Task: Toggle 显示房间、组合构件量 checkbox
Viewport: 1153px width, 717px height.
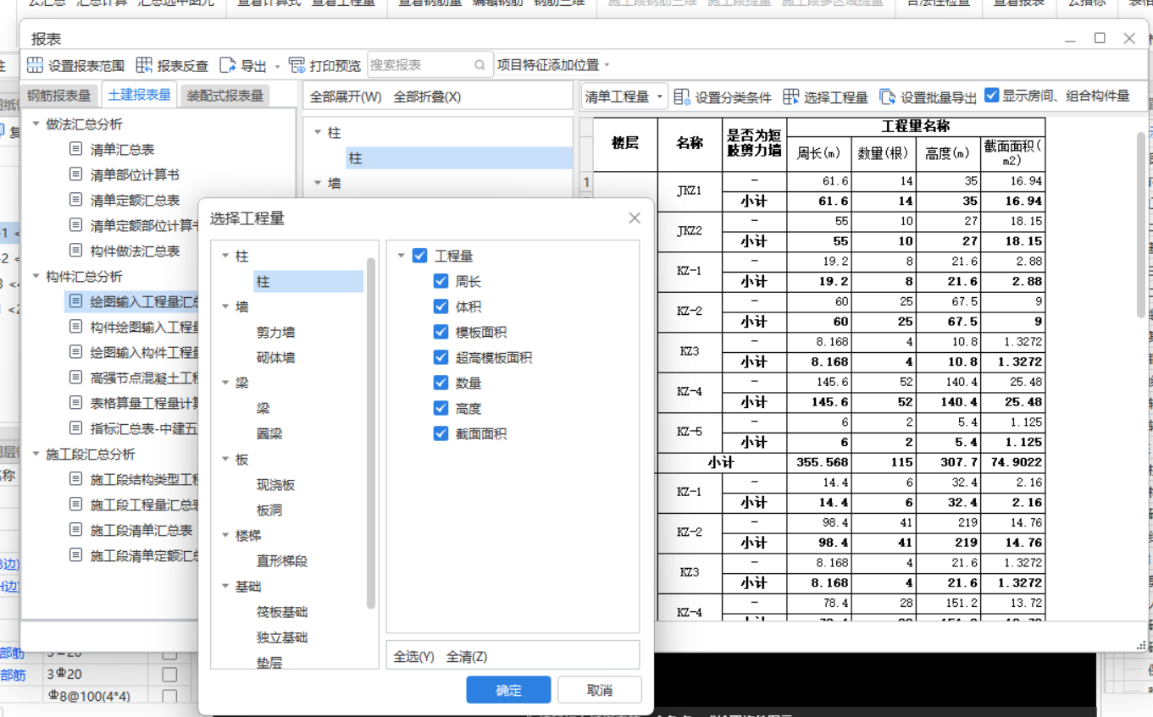Action: point(992,96)
